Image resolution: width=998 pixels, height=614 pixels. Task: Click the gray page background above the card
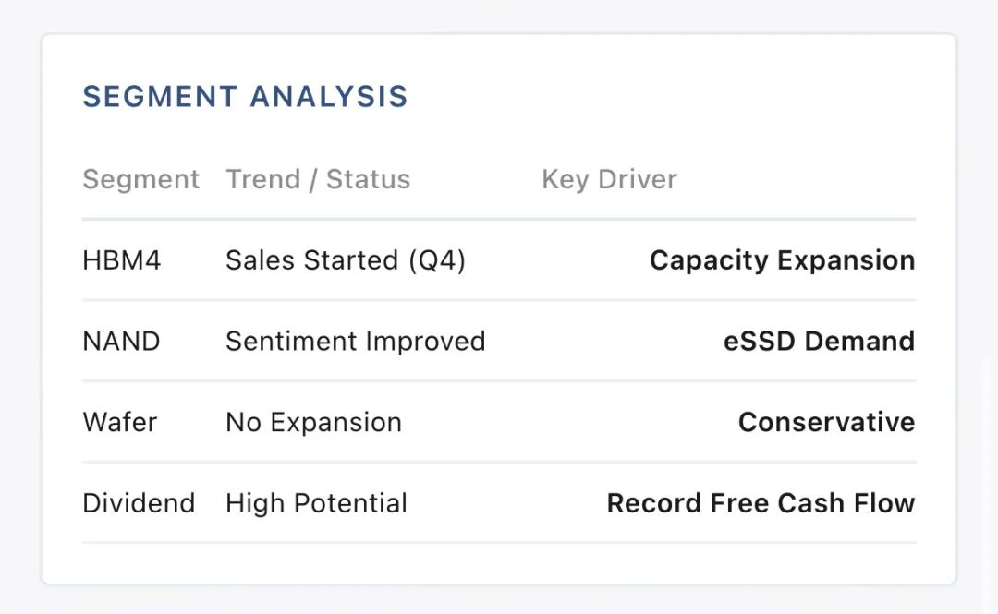pyautogui.click(x=499, y=15)
